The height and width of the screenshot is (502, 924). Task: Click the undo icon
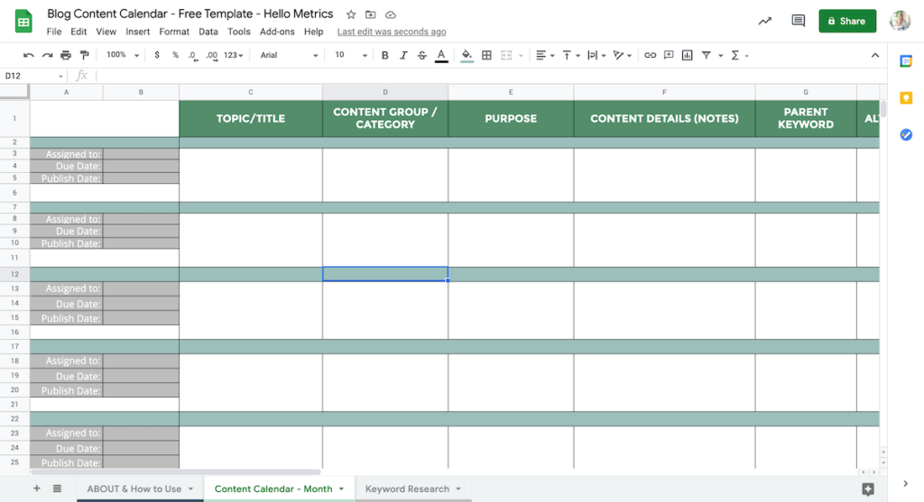28,55
